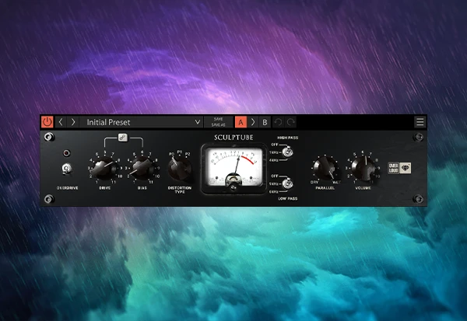Image resolution: width=467 pixels, height=321 pixels.
Task: Click the VOLUME knob
Action: 363,168
